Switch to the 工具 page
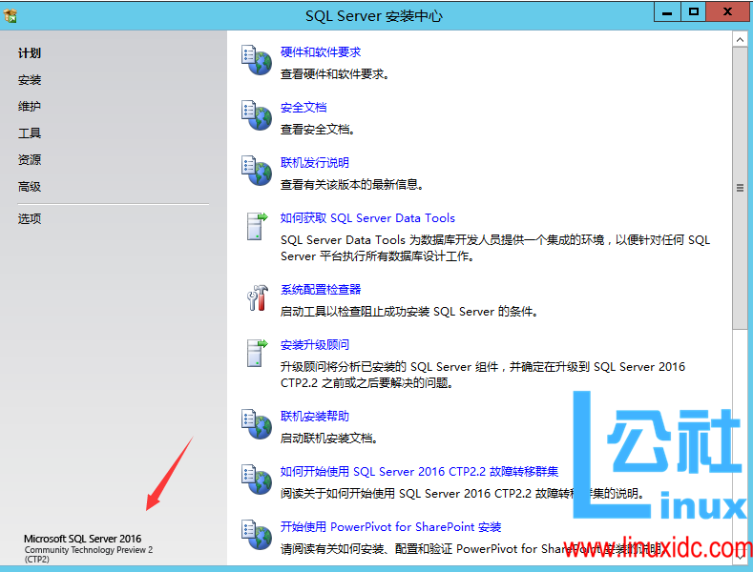Screen dimensions: 753x572 (30, 133)
